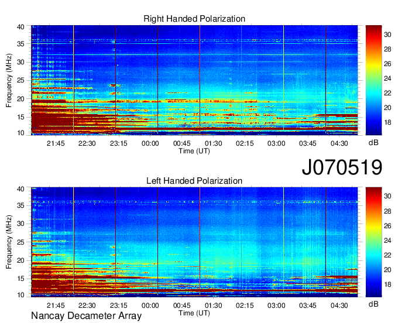Click the 20 dB label on Left Handed colorbar
398x323 pixels.
pos(387,270)
